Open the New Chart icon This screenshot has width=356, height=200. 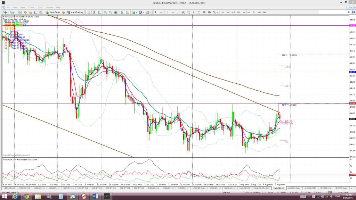[5, 12]
